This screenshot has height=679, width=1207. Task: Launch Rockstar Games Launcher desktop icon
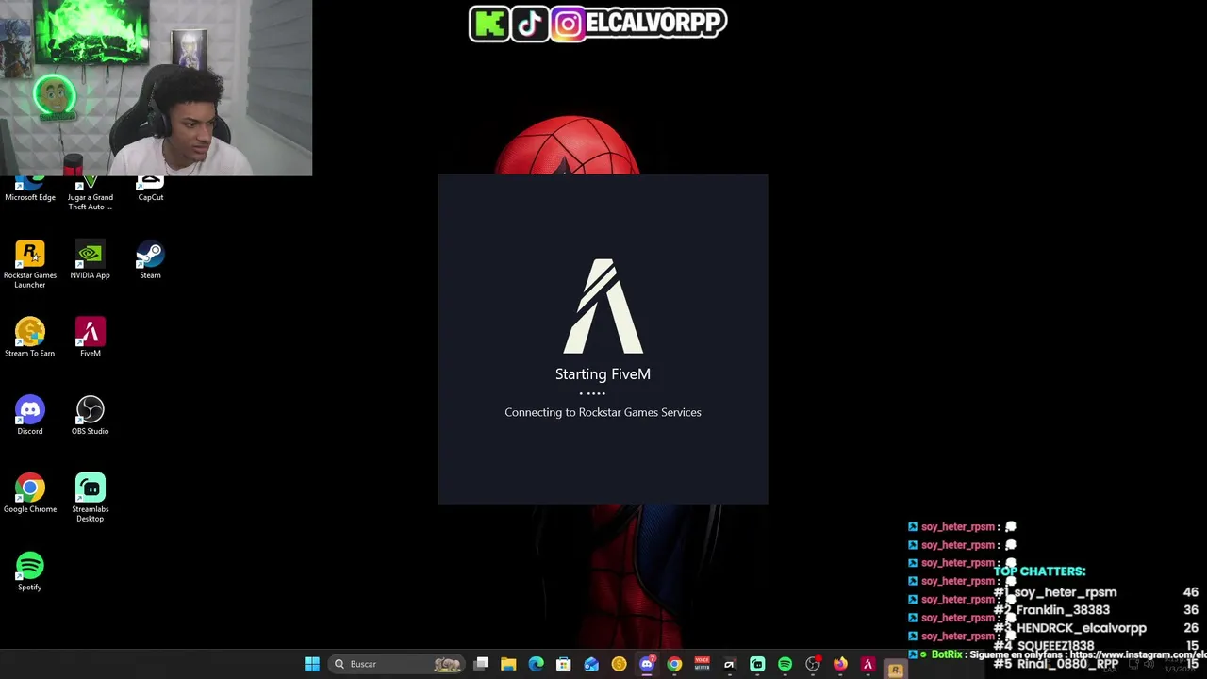point(29,264)
